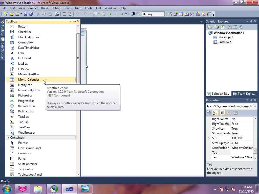Open the Debug configuration dropdown

pos(163,14)
